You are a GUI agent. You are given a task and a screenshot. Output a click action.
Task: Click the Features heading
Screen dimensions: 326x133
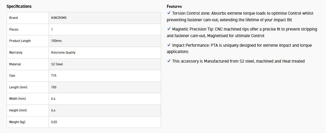coord(174,6)
